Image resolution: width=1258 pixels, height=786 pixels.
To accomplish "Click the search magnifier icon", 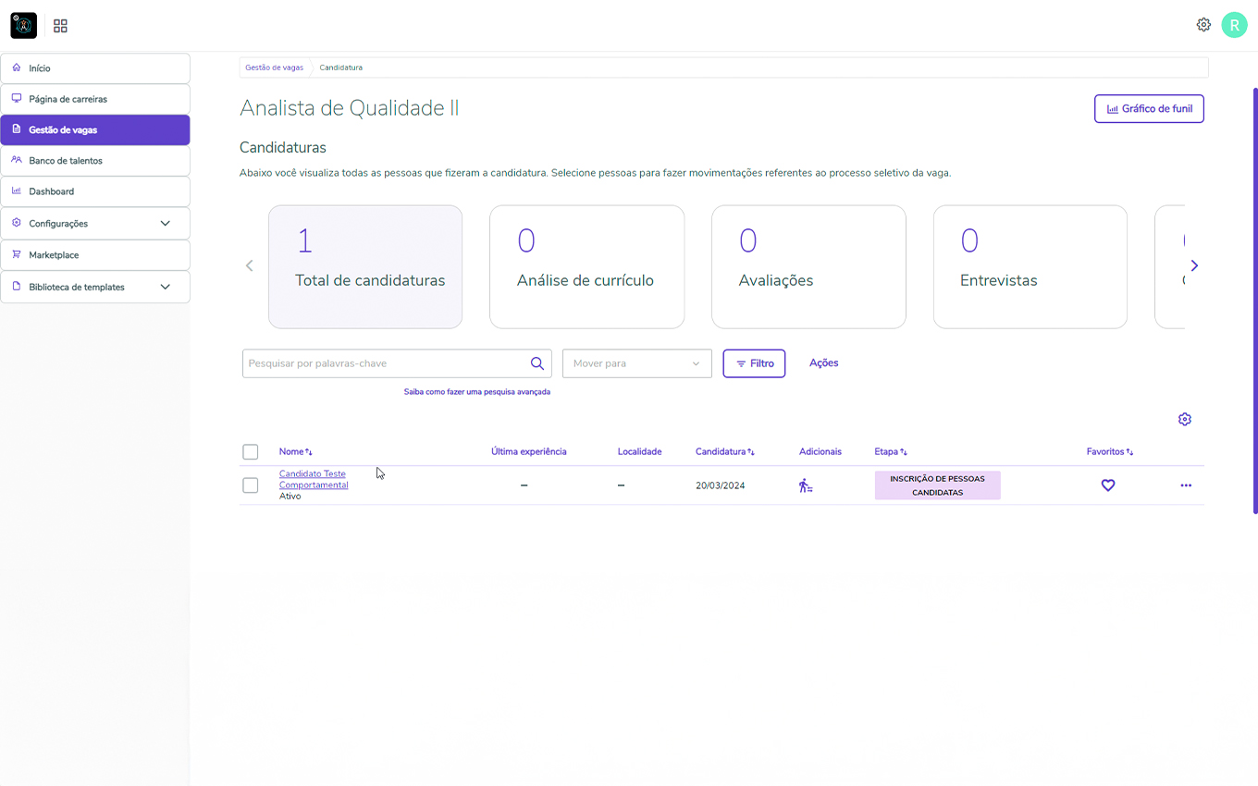I will point(536,363).
